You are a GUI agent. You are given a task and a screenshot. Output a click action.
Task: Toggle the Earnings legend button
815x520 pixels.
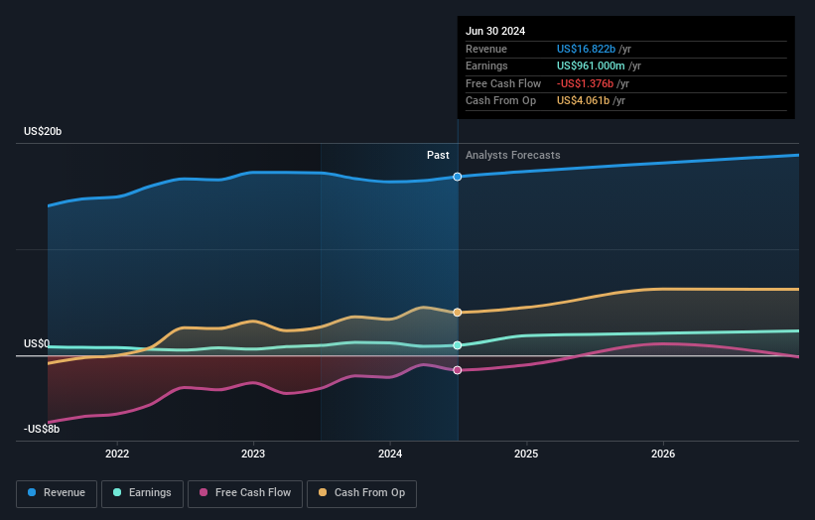[x=142, y=493]
